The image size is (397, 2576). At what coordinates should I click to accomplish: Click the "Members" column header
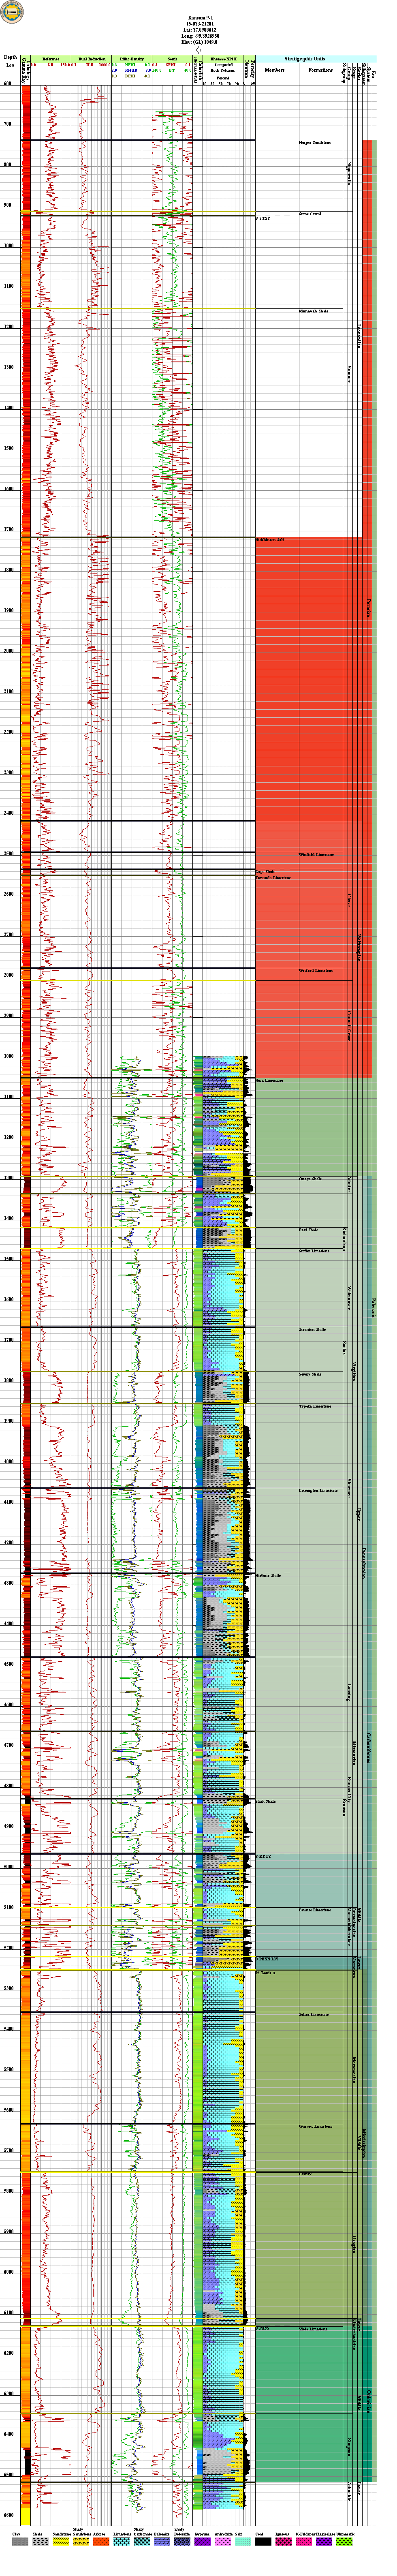coord(276,70)
